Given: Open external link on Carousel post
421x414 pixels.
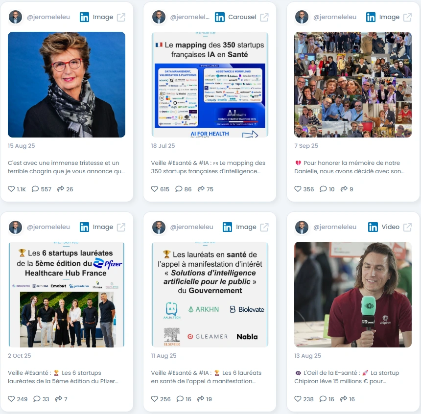Looking at the screenshot, I should 264,17.
